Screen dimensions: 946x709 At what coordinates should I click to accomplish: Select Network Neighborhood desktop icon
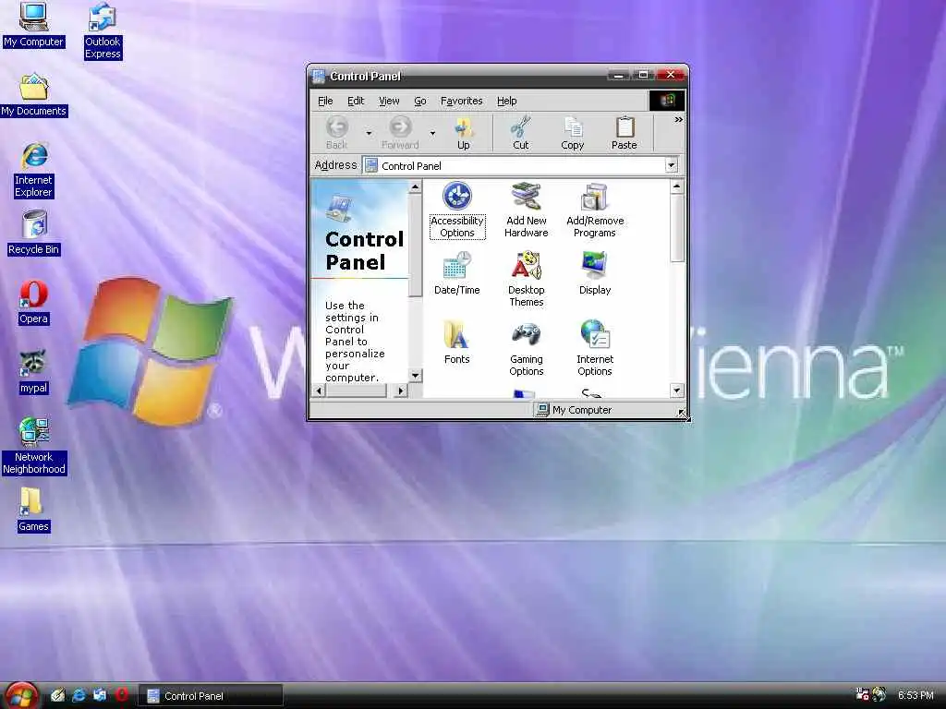tap(33, 447)
